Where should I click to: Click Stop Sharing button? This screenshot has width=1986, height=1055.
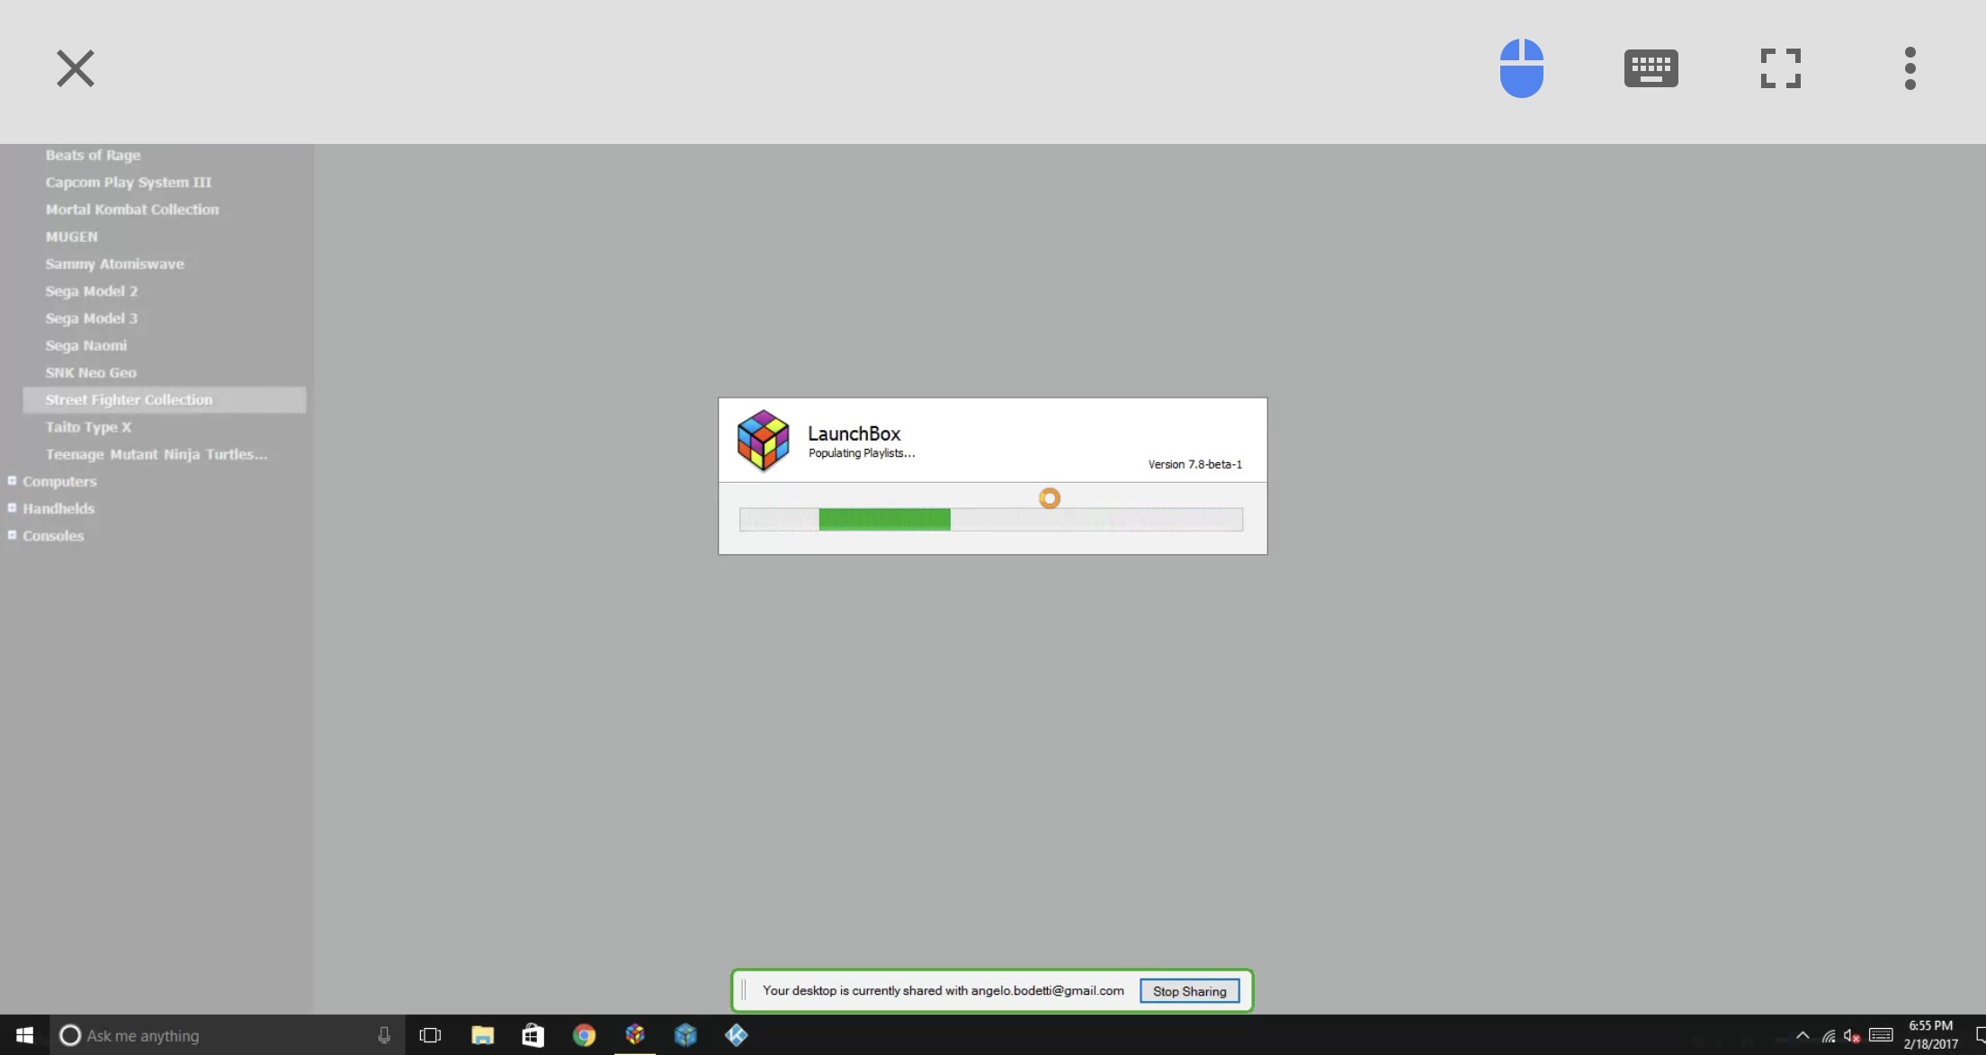click(x=1189, y=990)
